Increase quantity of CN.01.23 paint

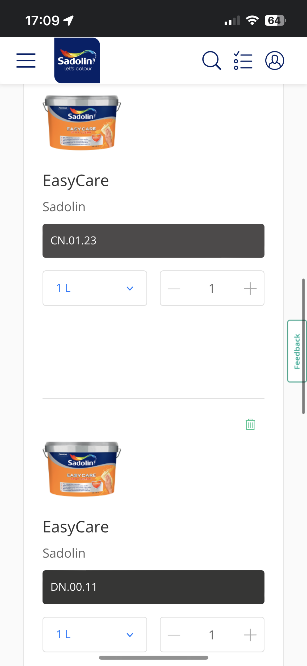[250, 289]
